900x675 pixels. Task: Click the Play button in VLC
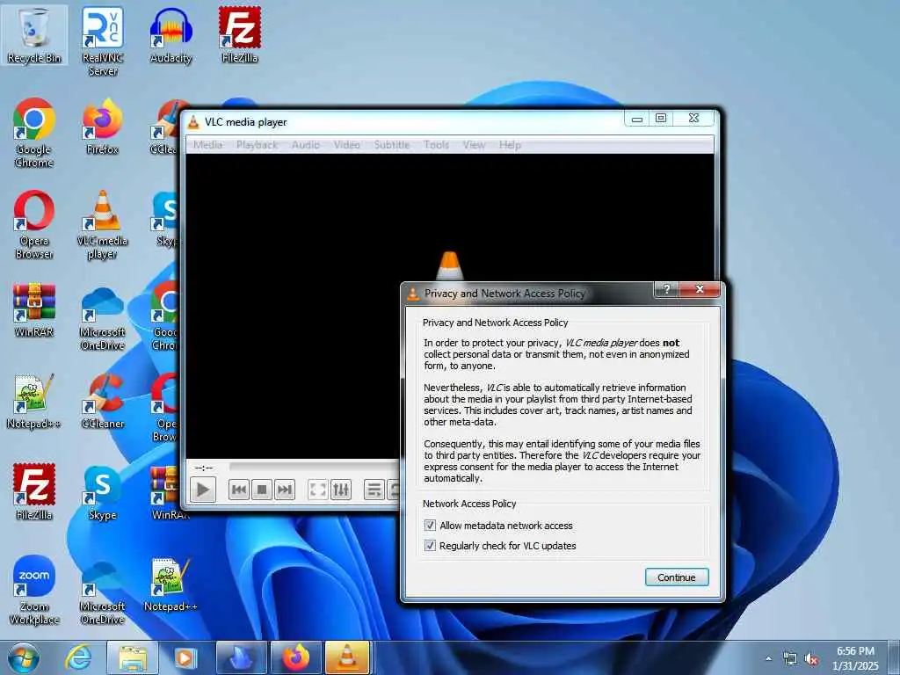pos(203,490)
